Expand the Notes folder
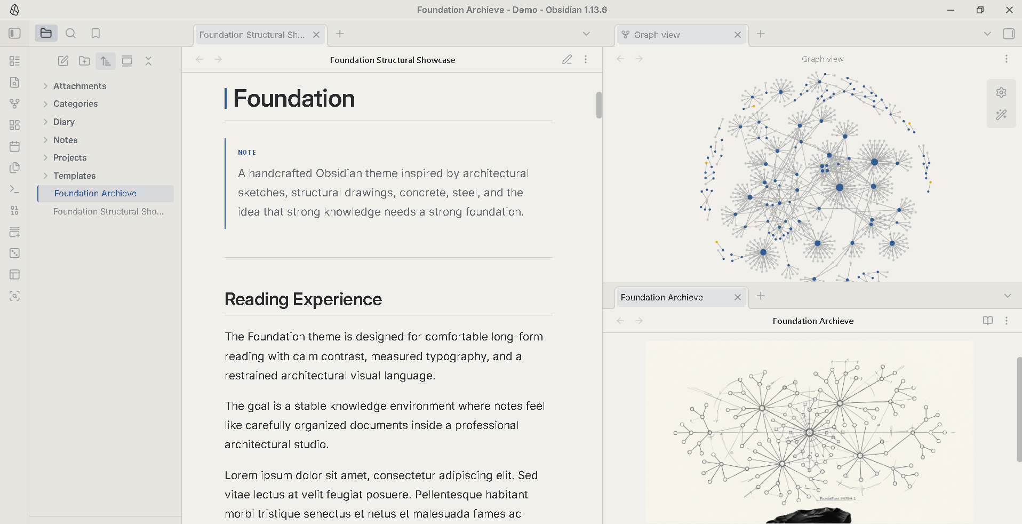The image size is (1022, 524). click(x=45, y=140)
